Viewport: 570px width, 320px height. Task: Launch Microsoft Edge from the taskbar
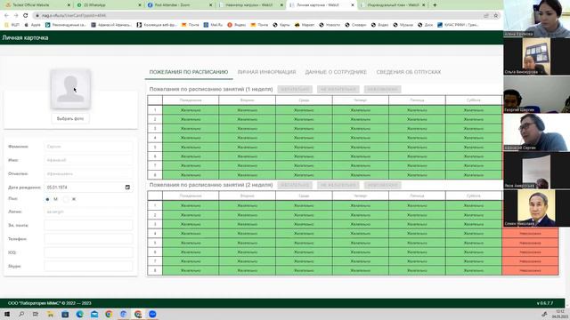pyautogui.click(x=79, y=314)
